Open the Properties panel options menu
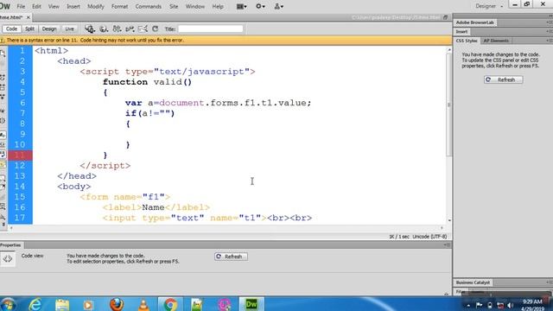 pyautogui.click(x=448, y=244)
